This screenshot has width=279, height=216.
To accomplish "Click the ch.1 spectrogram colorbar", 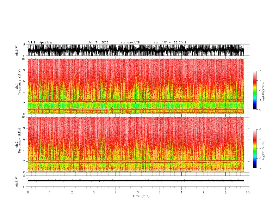I will click(x=255, y=90).
